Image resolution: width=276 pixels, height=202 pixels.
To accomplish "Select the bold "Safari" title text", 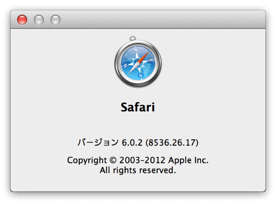I will 138,107.
